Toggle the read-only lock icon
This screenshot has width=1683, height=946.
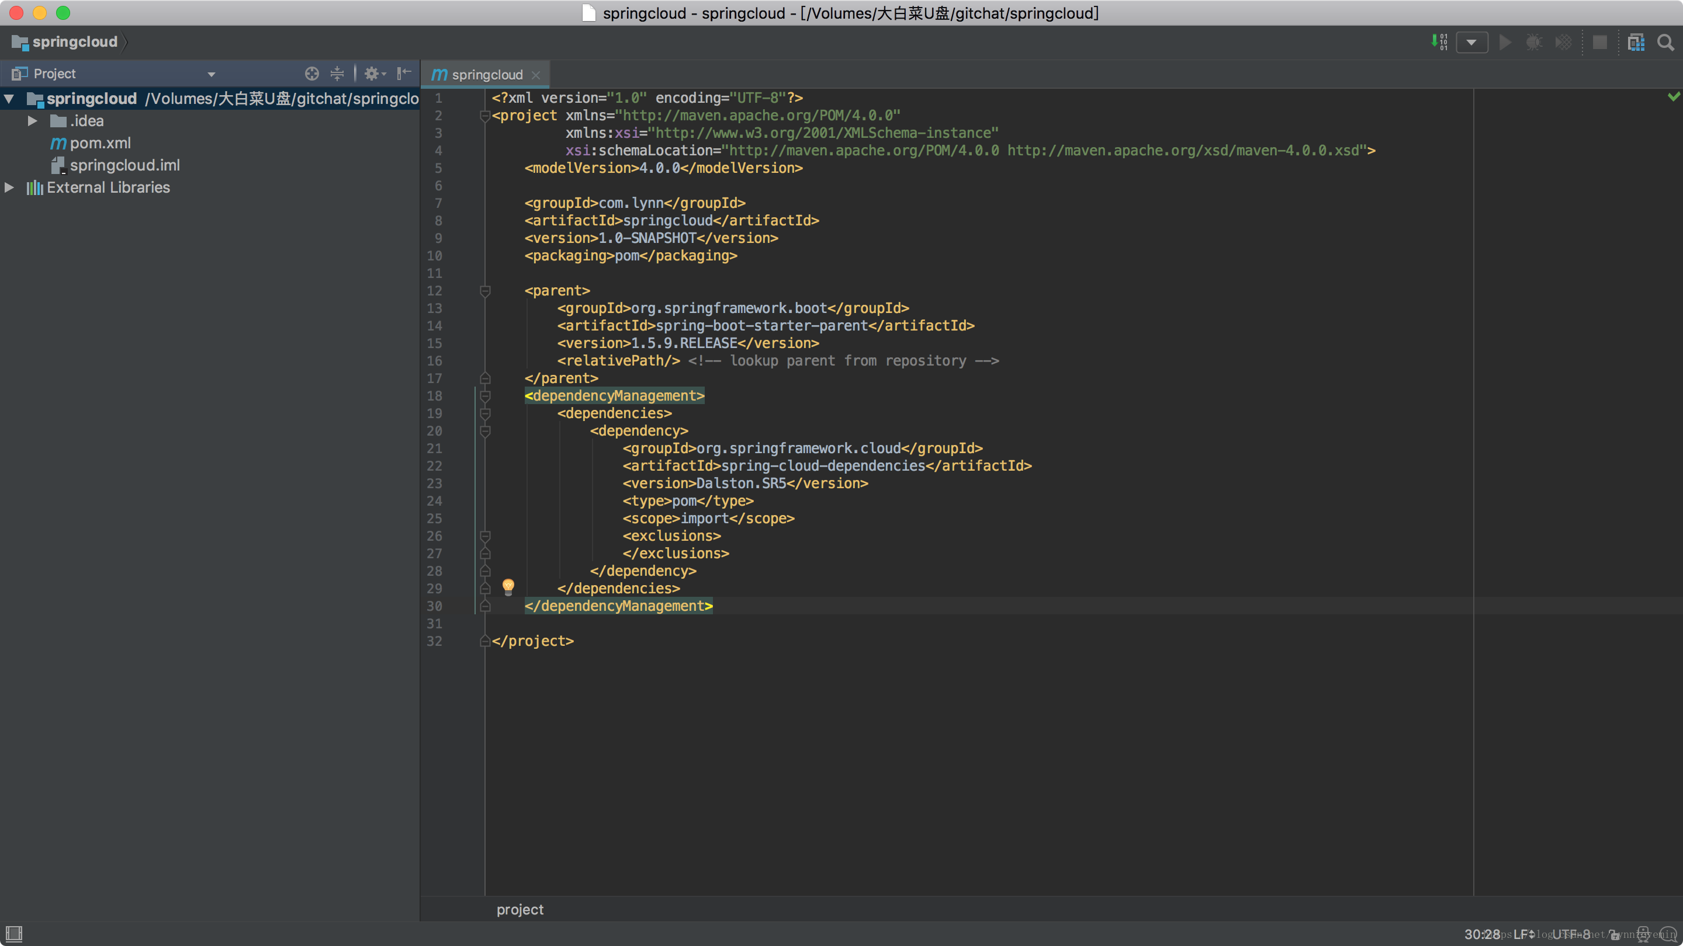click(x=1615, y=934)
